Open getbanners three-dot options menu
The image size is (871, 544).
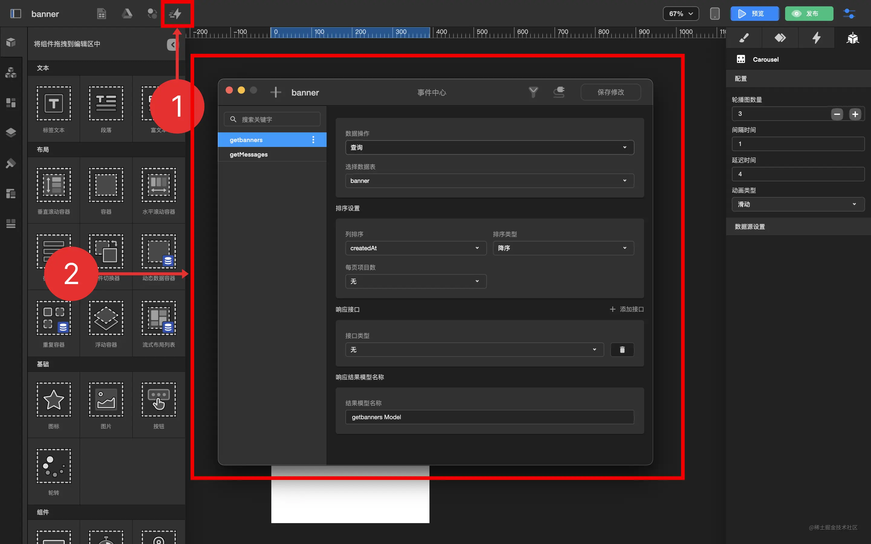pos(313,140)
